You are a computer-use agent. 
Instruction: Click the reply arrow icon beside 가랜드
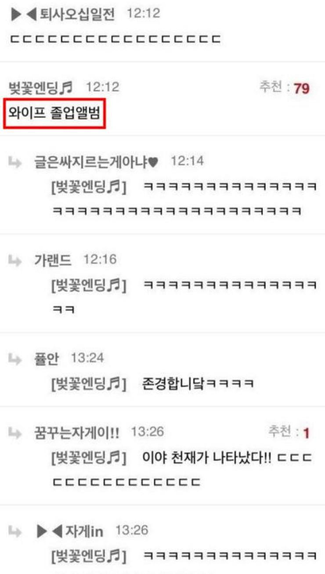[15, 260]
